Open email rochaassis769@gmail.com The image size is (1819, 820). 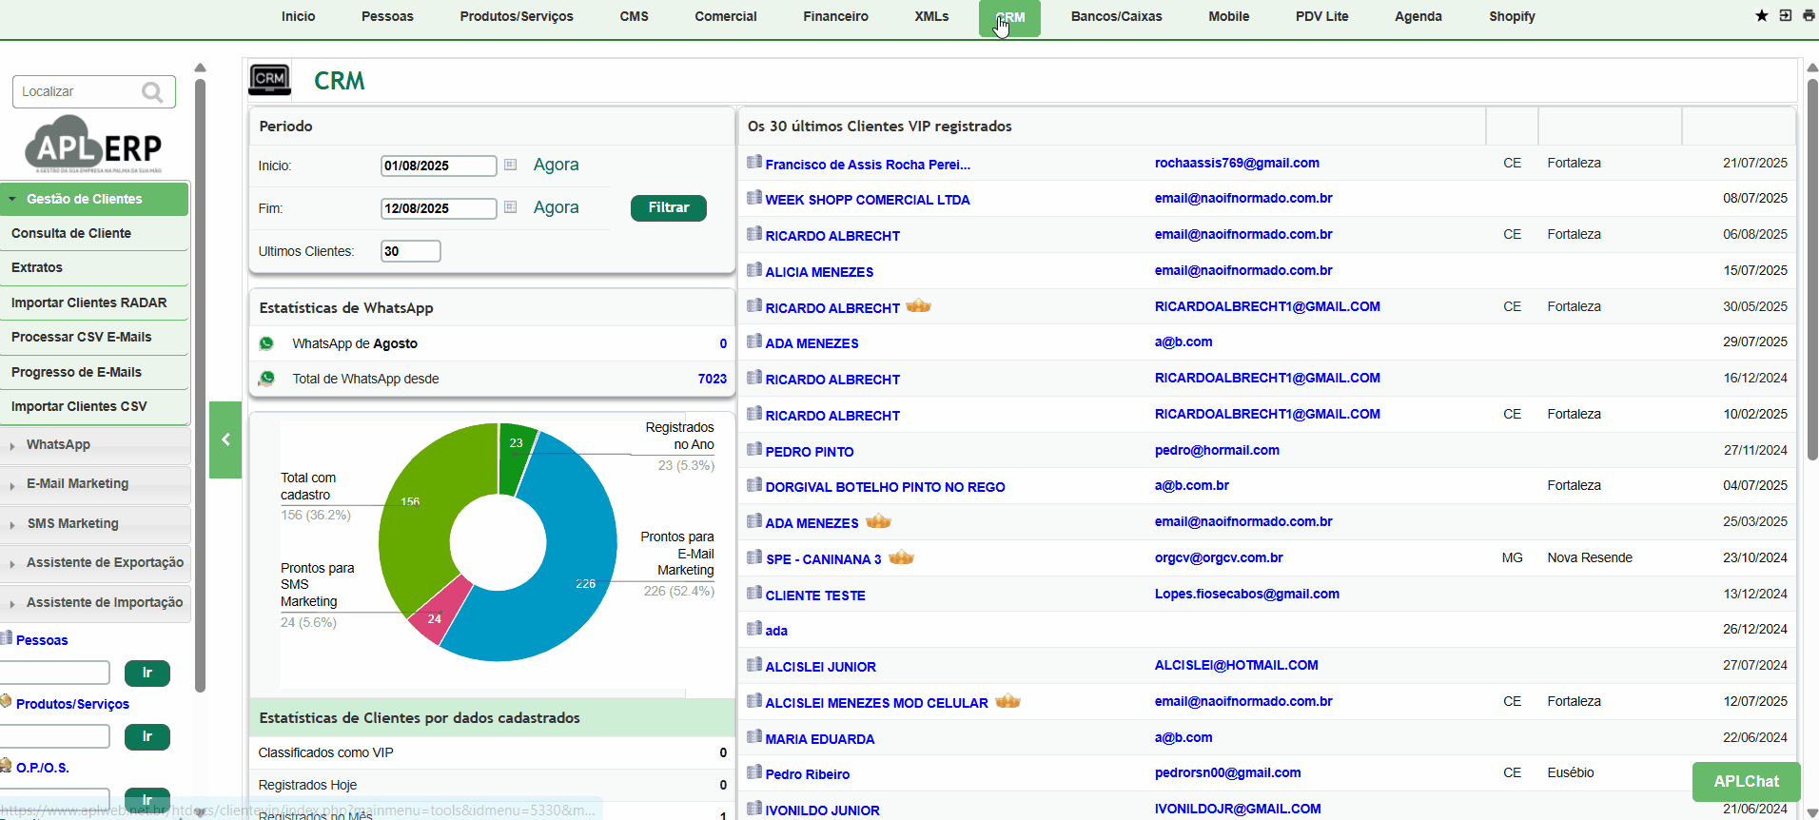[x=1237, y=163]
